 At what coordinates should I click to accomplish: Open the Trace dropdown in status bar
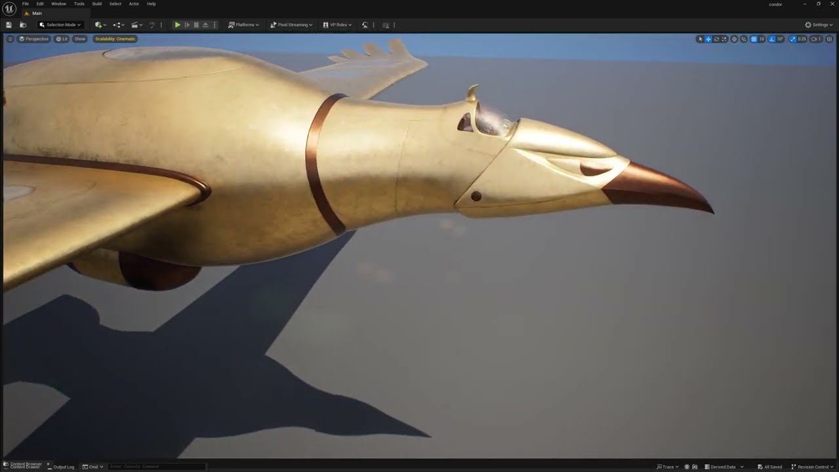tap(668, 467)
